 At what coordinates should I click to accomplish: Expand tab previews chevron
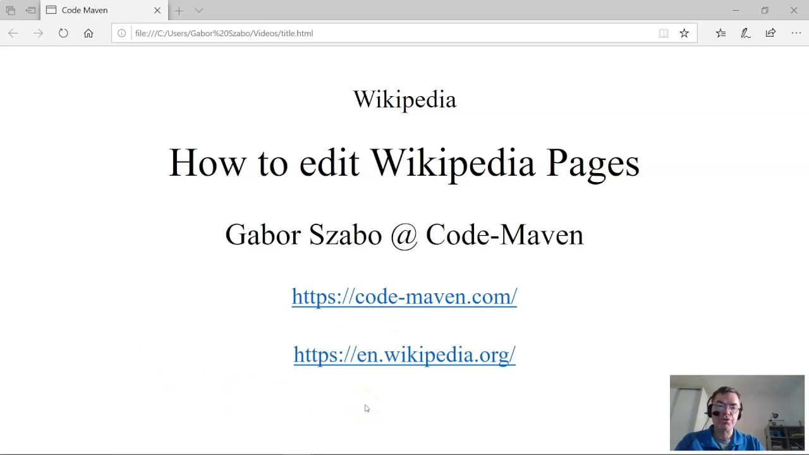(199, 10)
